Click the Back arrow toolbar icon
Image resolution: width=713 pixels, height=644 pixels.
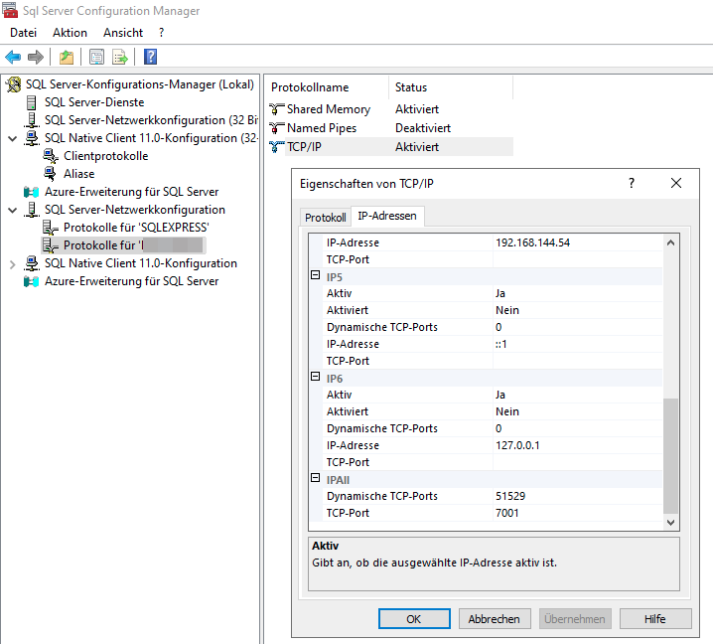[13, 57]
